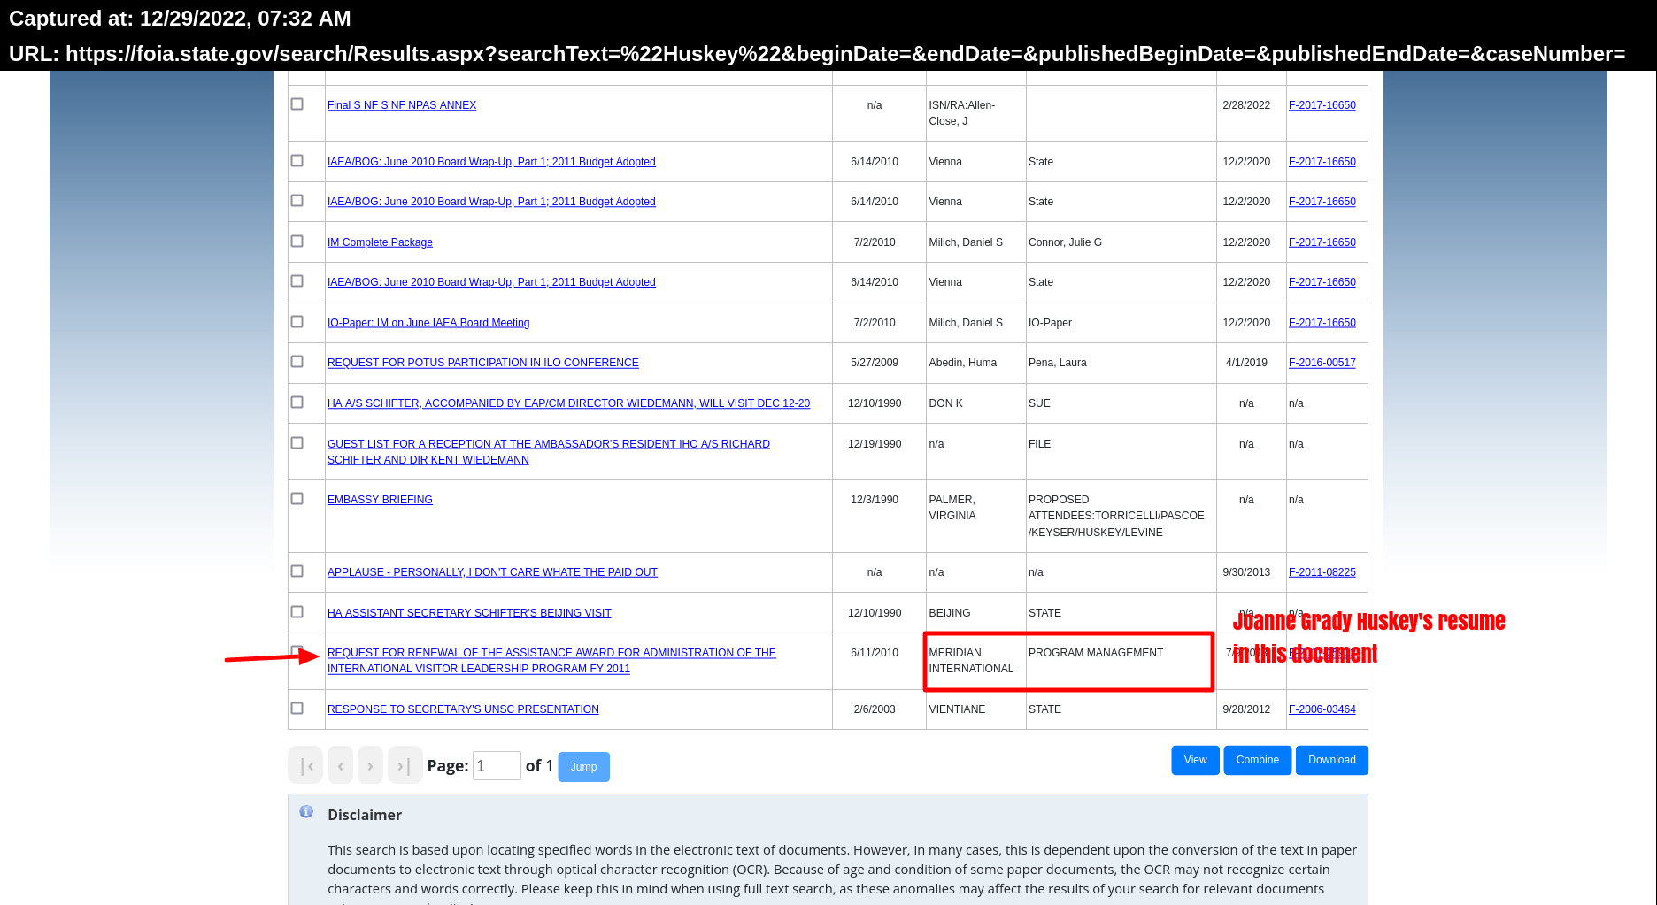Select checkbox for APPLAUSE - PERSONALLY row
Screen dimensions: 1657x905
tap(297, 571)
